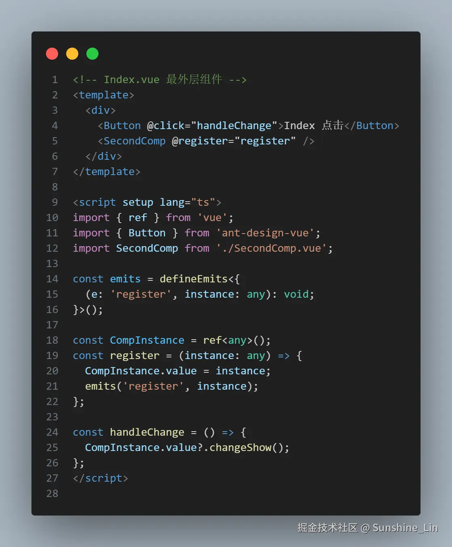Click the closing script tag on line 27

click(x=100, y=478)
